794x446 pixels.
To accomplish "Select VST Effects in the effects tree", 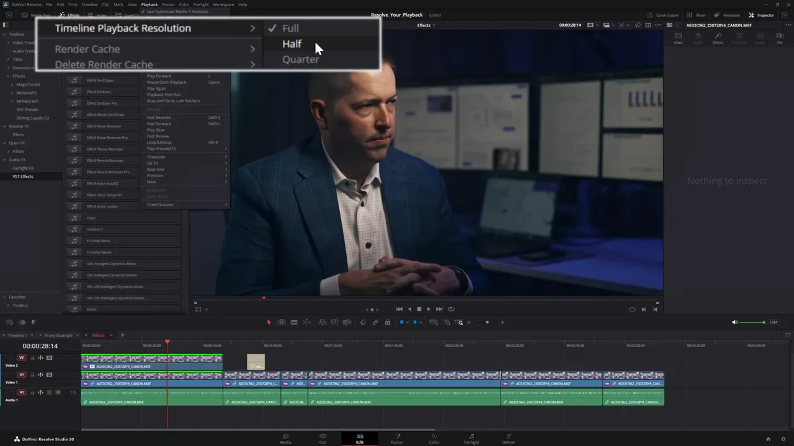I will point(23,177).
